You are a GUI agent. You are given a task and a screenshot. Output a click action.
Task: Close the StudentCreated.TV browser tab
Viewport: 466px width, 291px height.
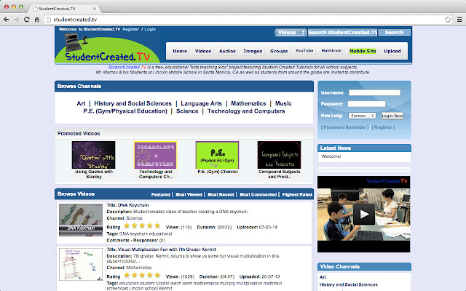95,9
